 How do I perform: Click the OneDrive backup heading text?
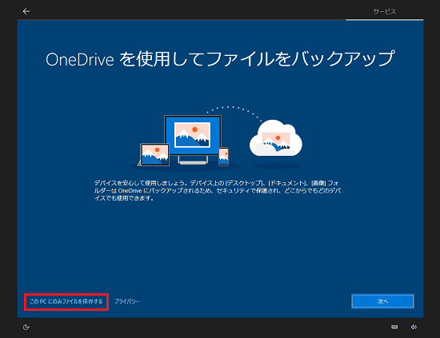coord(220,59)
